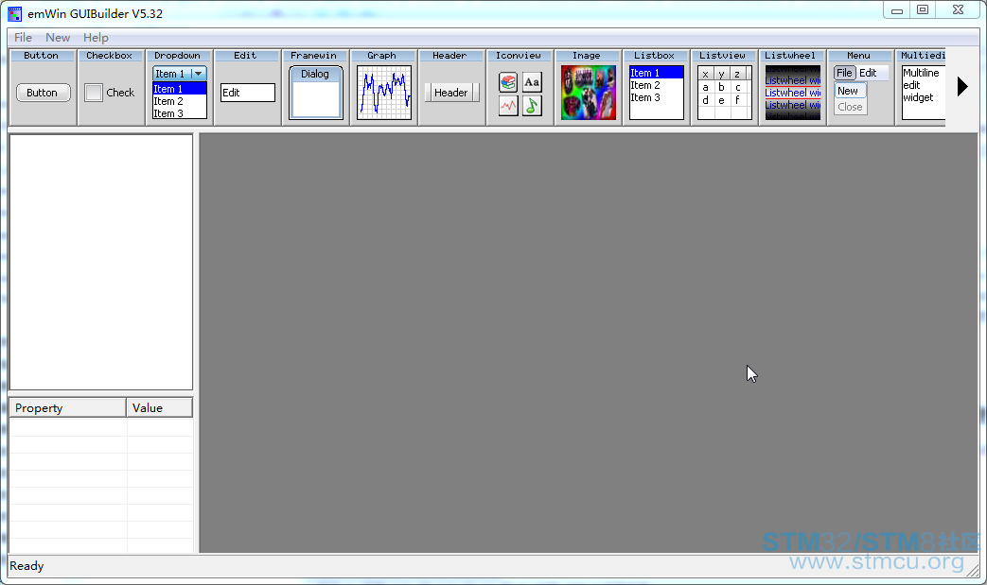Open the Help menu
This screenshot has height=585, width=987.
(96, 38)
